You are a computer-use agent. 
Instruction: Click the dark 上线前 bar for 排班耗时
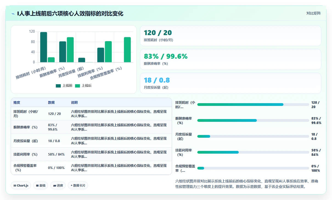pos(44,47)
